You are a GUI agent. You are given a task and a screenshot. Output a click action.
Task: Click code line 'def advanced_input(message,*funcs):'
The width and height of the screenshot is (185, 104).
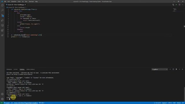pyautogui.click(x=24, y=9)
